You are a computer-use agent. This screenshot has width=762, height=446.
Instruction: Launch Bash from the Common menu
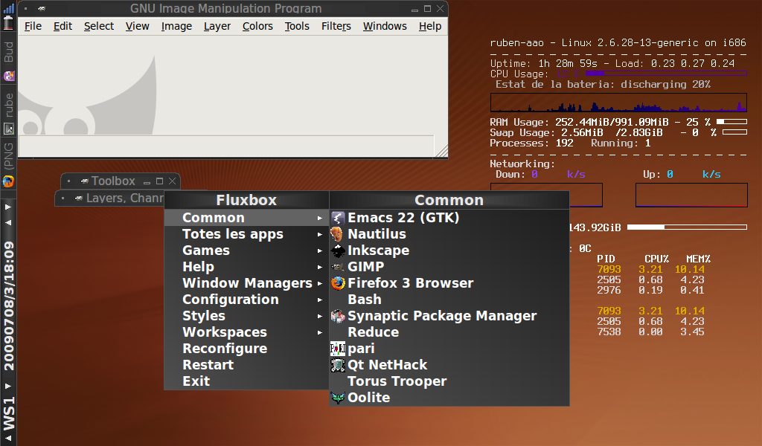[449, 300]
